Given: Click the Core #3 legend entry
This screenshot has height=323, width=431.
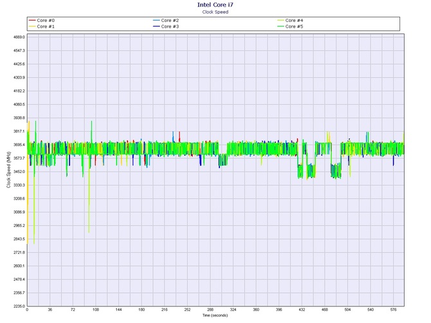Looking at the screenshot, I should (x=166, y=26).
